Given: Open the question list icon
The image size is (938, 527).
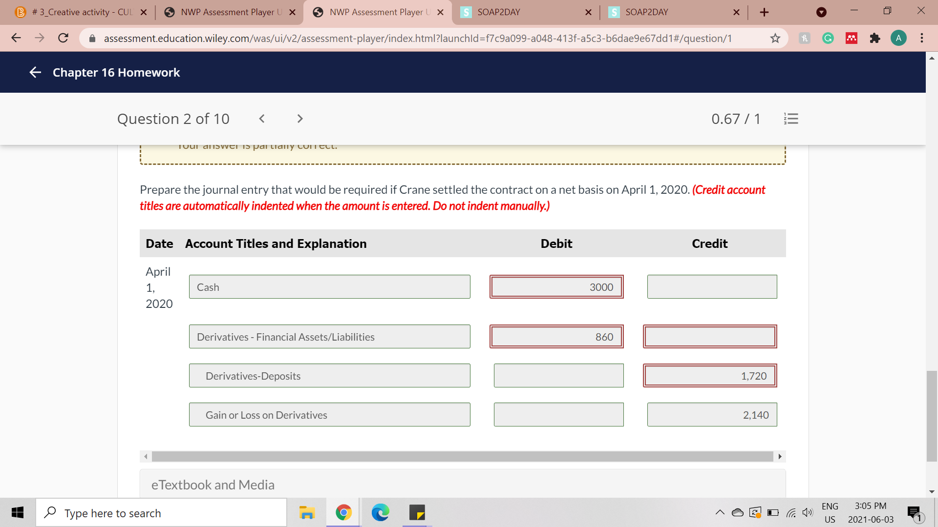Looking at the screenshot, I should pyautogui.click(x=791, y=119).
